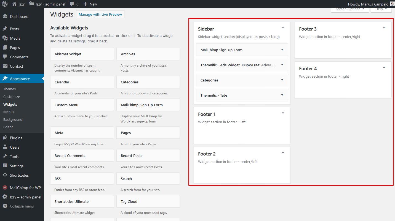Image resolution: width=395 pixels, height=221 pixels.
Task: Click the Shortcodes code-bracket icon
Action: click(5, 175)
